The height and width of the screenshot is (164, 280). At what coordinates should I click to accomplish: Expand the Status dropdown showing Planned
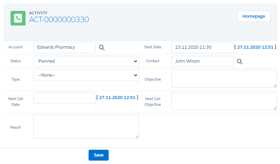86,61
